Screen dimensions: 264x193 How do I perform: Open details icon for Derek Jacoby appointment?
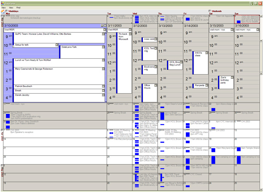pos(103,95)
